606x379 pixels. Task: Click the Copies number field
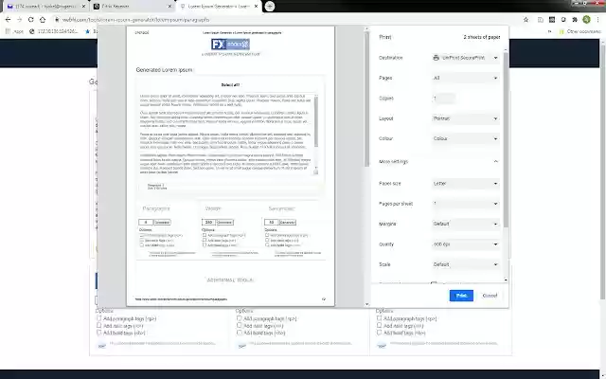443,99
